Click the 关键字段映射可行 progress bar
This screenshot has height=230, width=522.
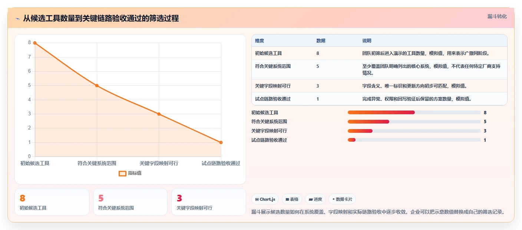point(414,131)
